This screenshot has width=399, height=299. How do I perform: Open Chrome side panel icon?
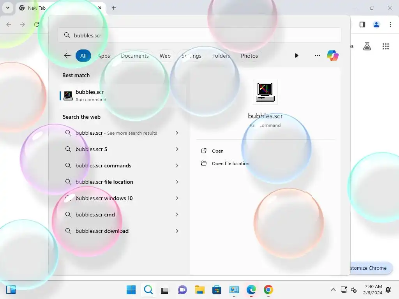coord(362,25)
